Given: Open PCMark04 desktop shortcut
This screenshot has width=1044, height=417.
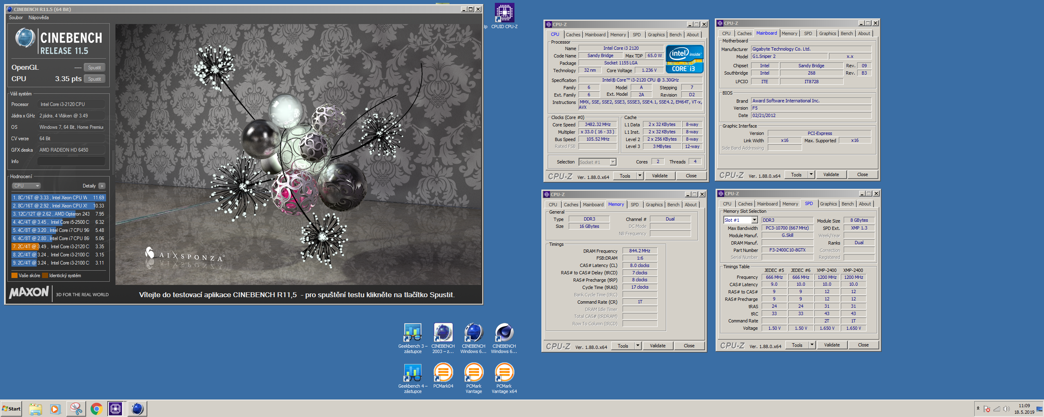Looking at the screenshot, I should 443,375.
